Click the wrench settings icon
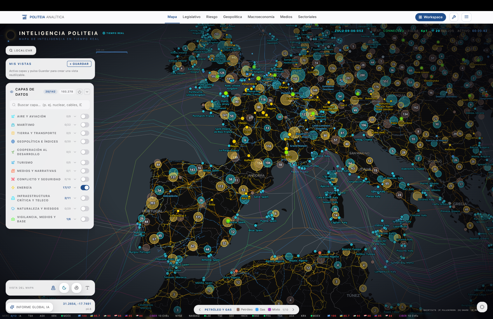The height and width of the screenshot is (319, 493). [454, 17]
